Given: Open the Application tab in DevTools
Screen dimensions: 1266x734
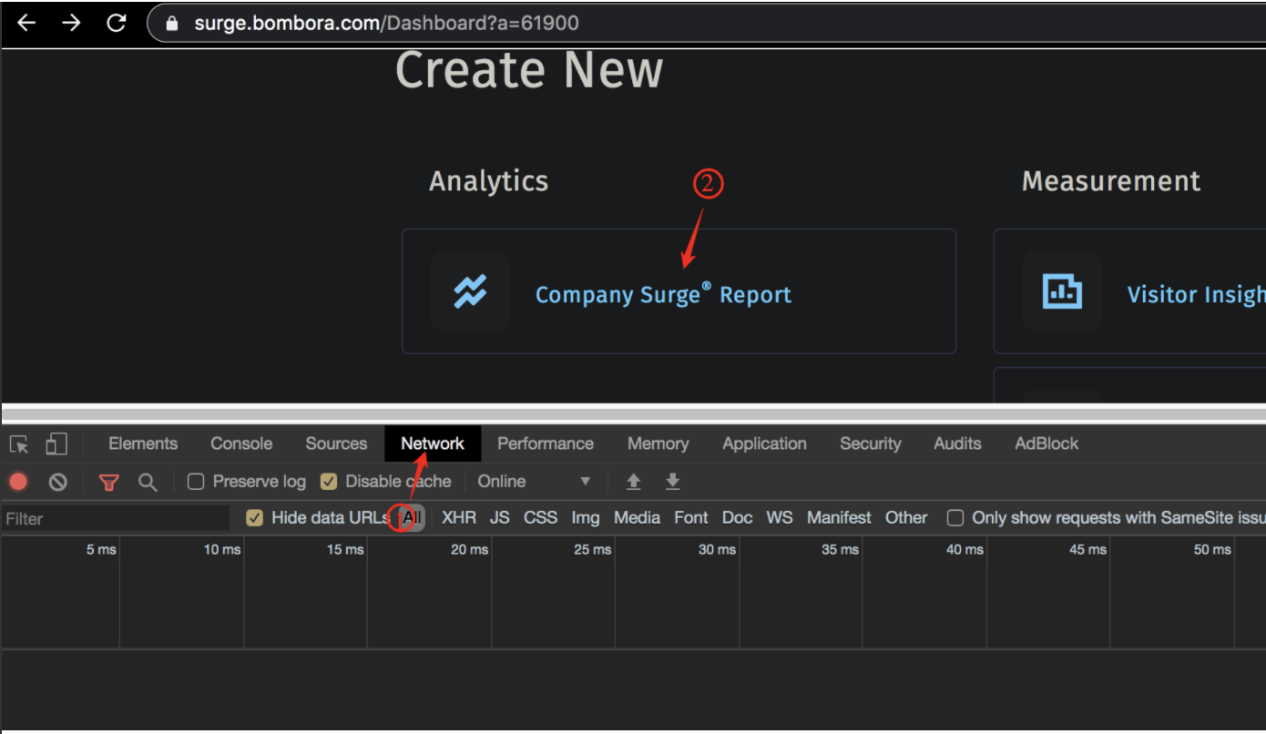Looking at the screenshot, I should (764, 443).
